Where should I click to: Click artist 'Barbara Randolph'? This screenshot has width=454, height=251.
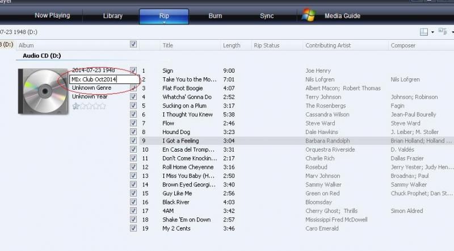pyautogui.click(x=327, y=141)
